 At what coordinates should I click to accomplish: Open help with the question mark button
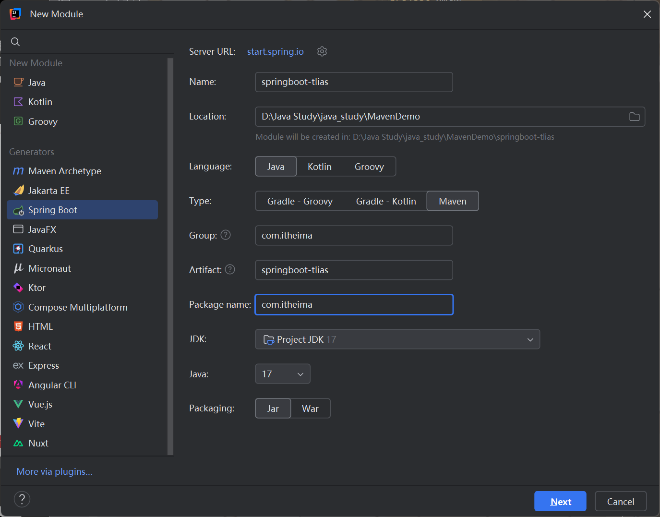22,499
